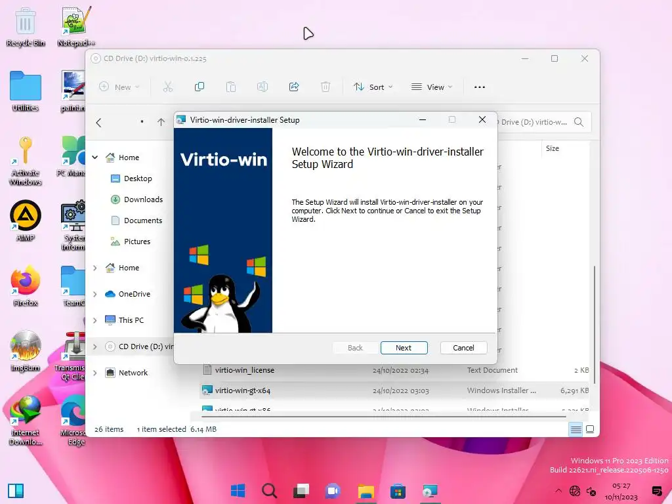The height and width of the screenshot is (504, 672).
Task: Open the clock and date in taskbar
Action: pos(621,491)
